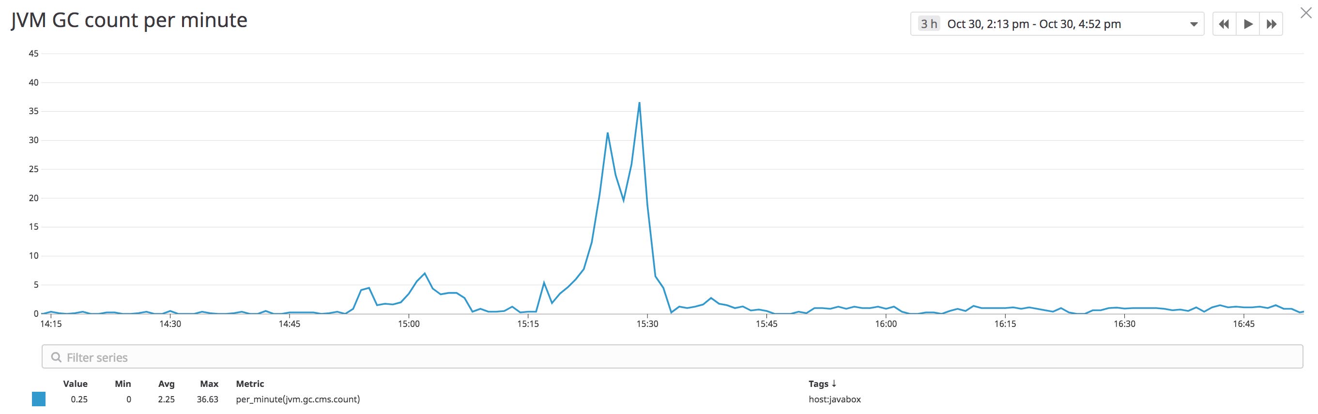The height and width of the screenshot is (414, 1318).
Task: Open the time range dropdown caret
Action: coord(1194,24)
